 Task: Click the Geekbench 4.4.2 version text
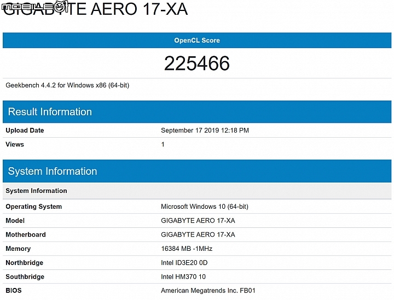(67, 85)
